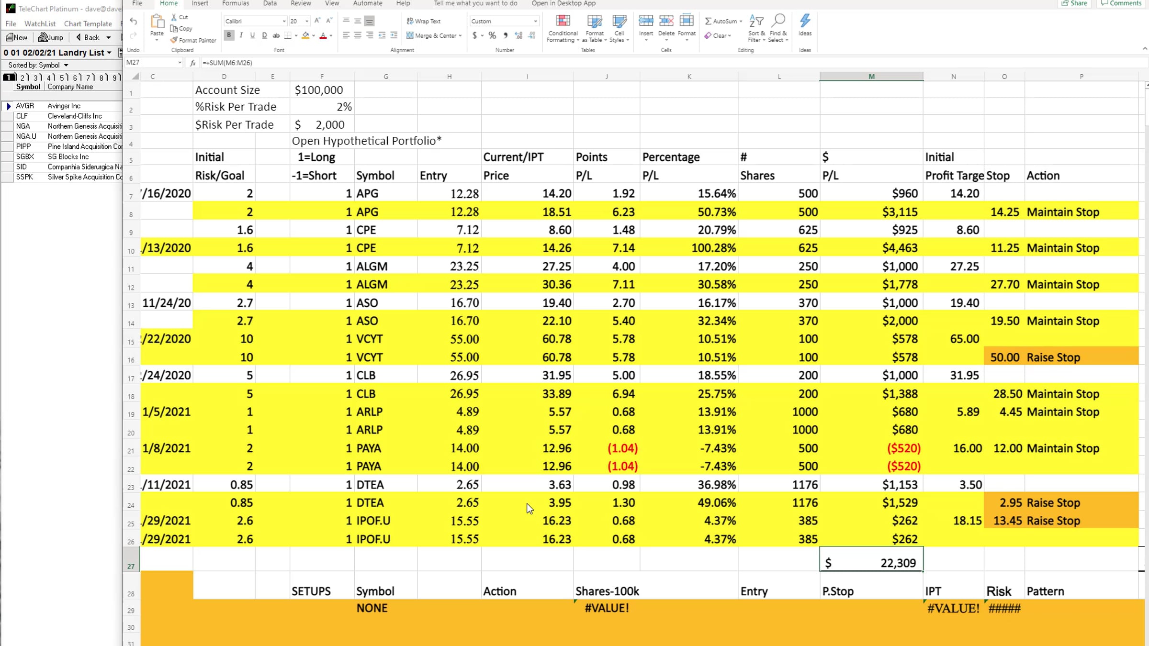Open the borders dropdown arrow
The height and width of the screenshot is (646, 1149).
point(296,35)
